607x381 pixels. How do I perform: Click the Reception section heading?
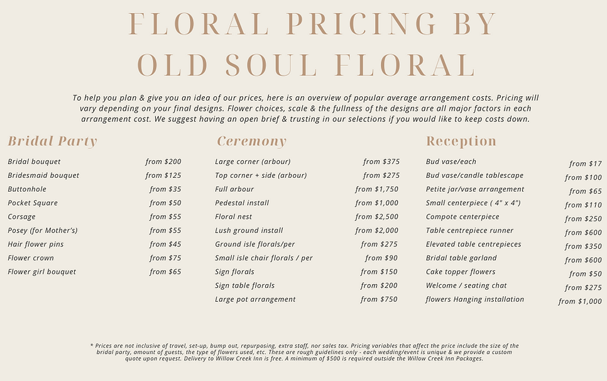461,141
